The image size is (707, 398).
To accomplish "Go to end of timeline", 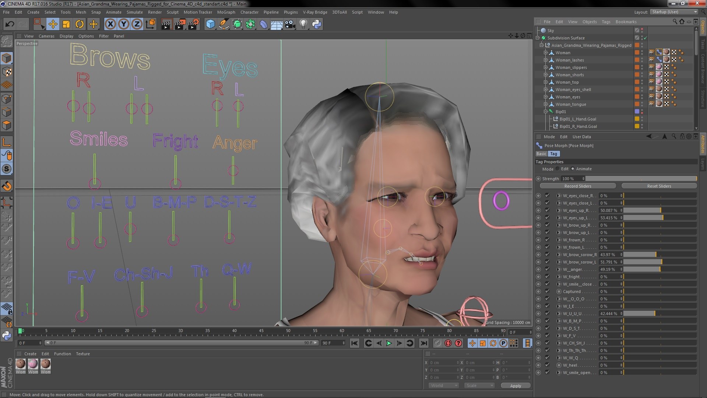I will [424, 343].
